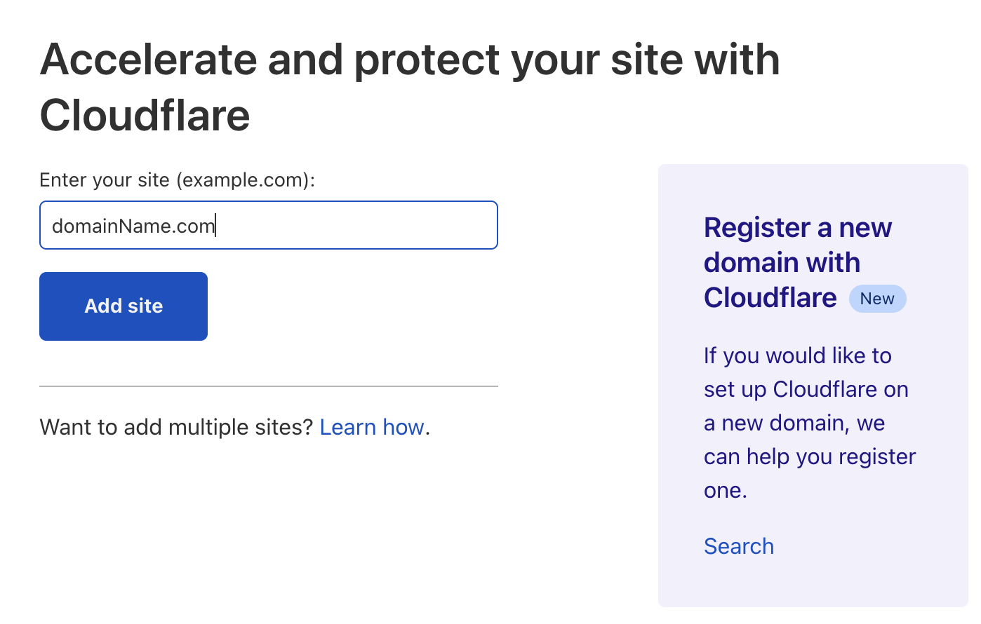The width and height of the screenshot is (981, 624).
Task: Click the horizontal divider below Add site
Action: tap(268, 386)
